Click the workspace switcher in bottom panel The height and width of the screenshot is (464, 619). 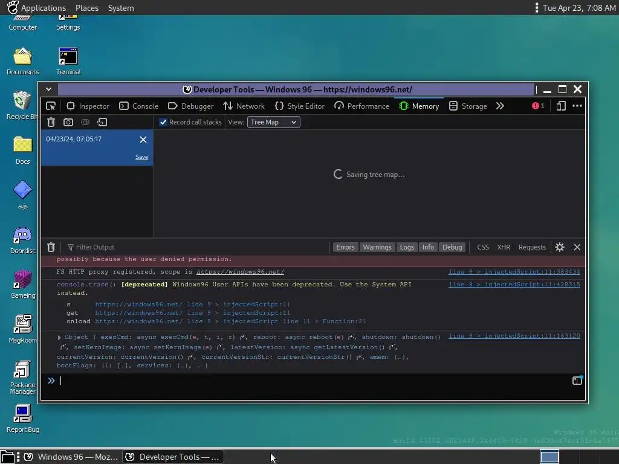pos(549,457)
